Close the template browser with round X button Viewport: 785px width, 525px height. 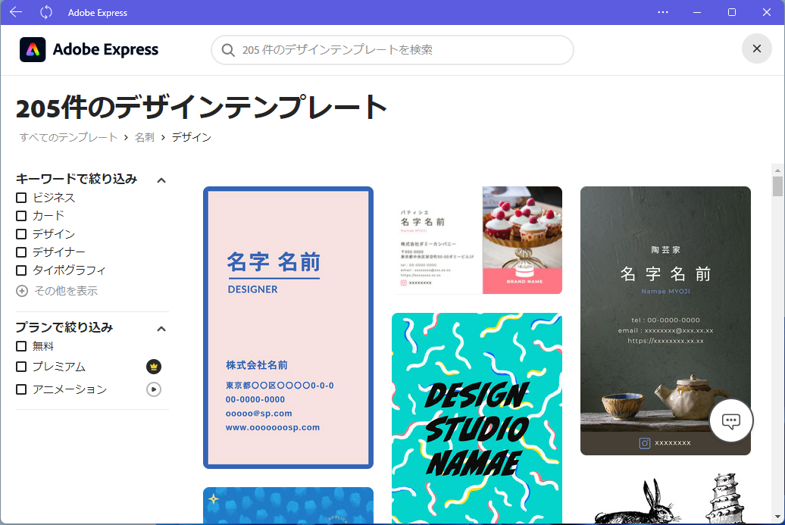(x=756, y=48)
